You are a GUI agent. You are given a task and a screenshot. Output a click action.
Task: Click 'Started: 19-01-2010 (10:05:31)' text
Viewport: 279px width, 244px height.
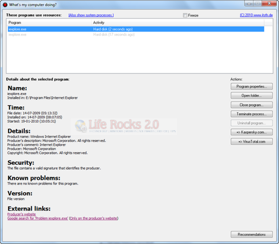[x=32, y=121]
